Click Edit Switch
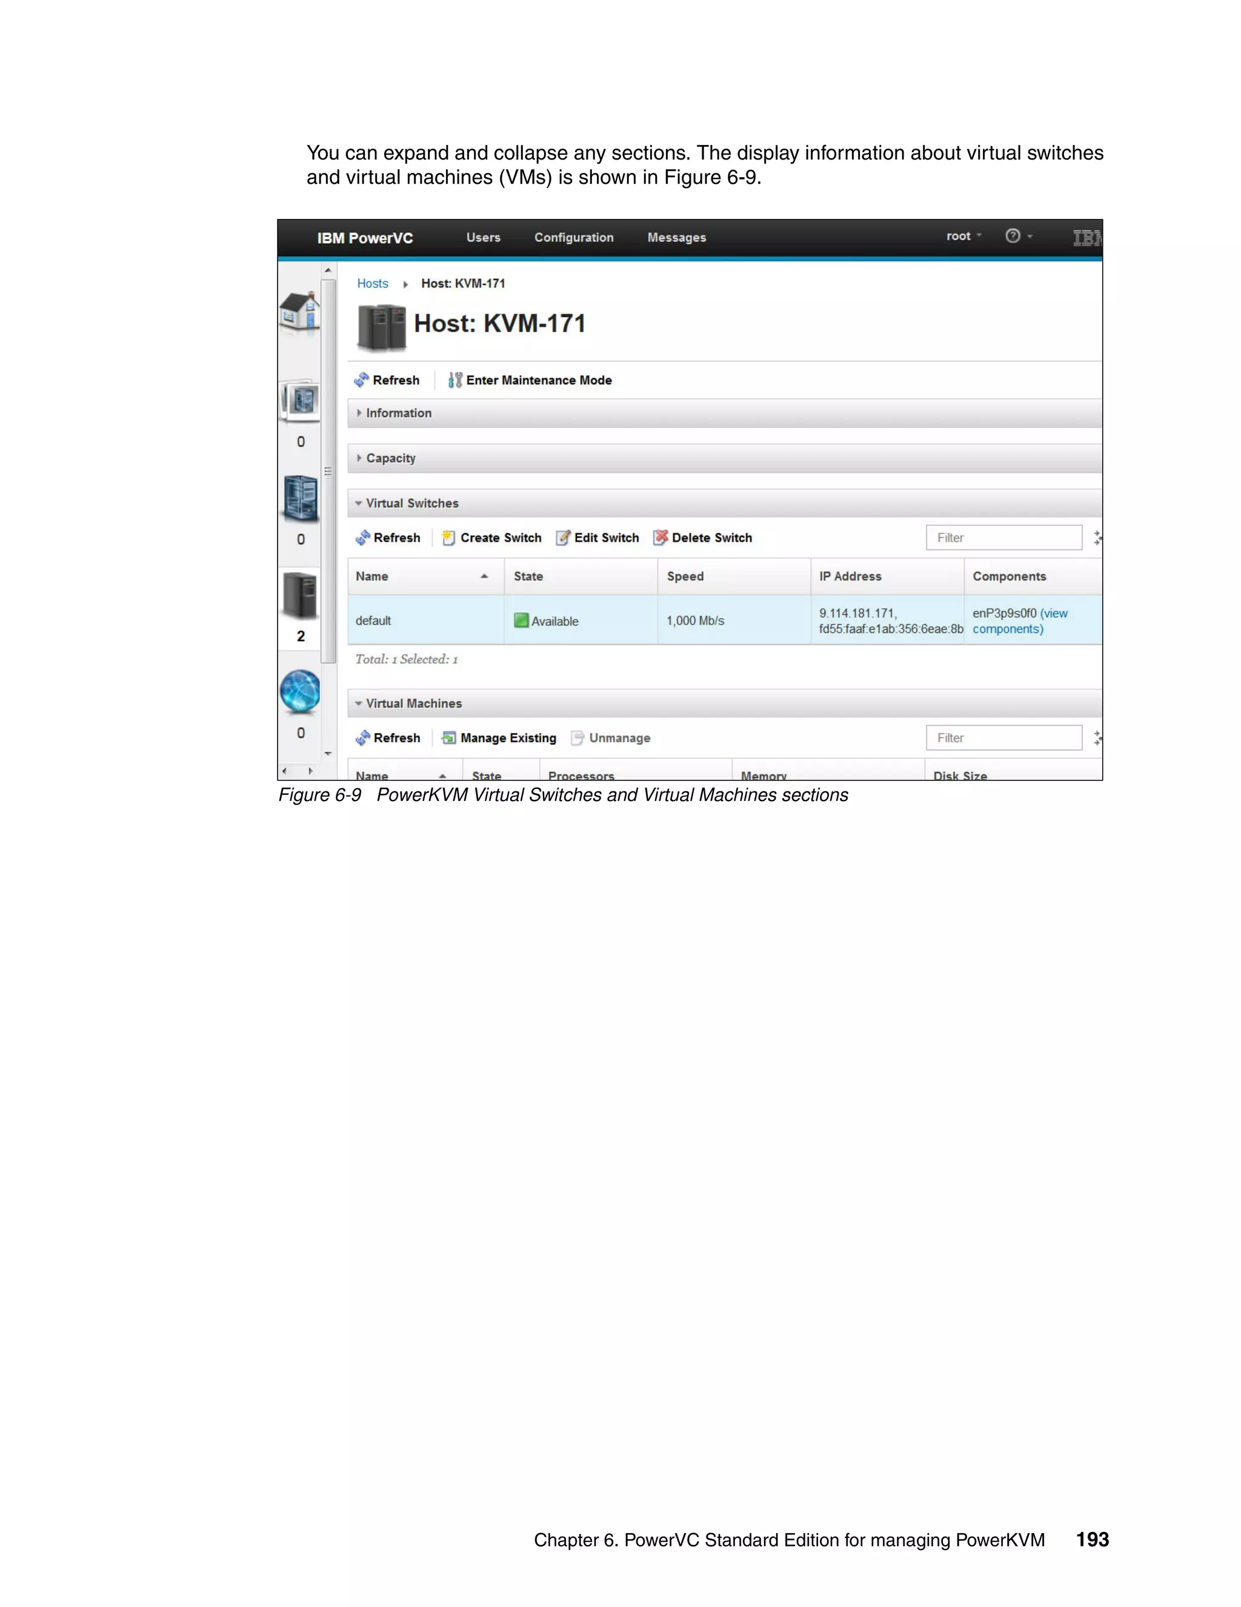The image size is (1241, 1607). [597, 538]
